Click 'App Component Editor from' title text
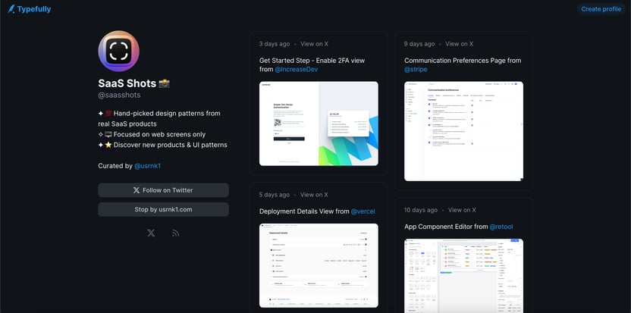Screen dimensions: 631x313 [x=446, y=227]
